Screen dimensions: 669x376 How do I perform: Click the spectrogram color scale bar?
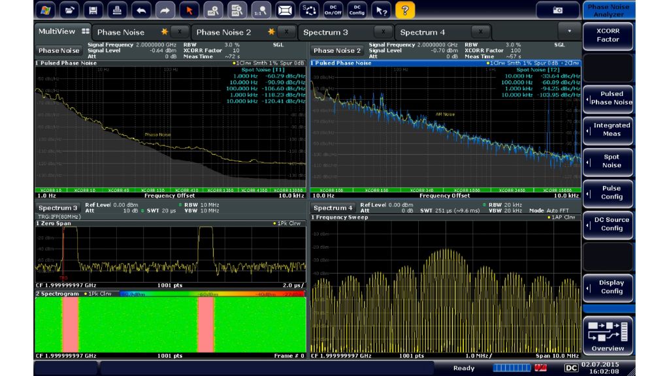pos(212,294)
